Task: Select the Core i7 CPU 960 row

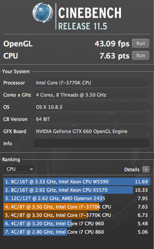Action: point(77,223)
